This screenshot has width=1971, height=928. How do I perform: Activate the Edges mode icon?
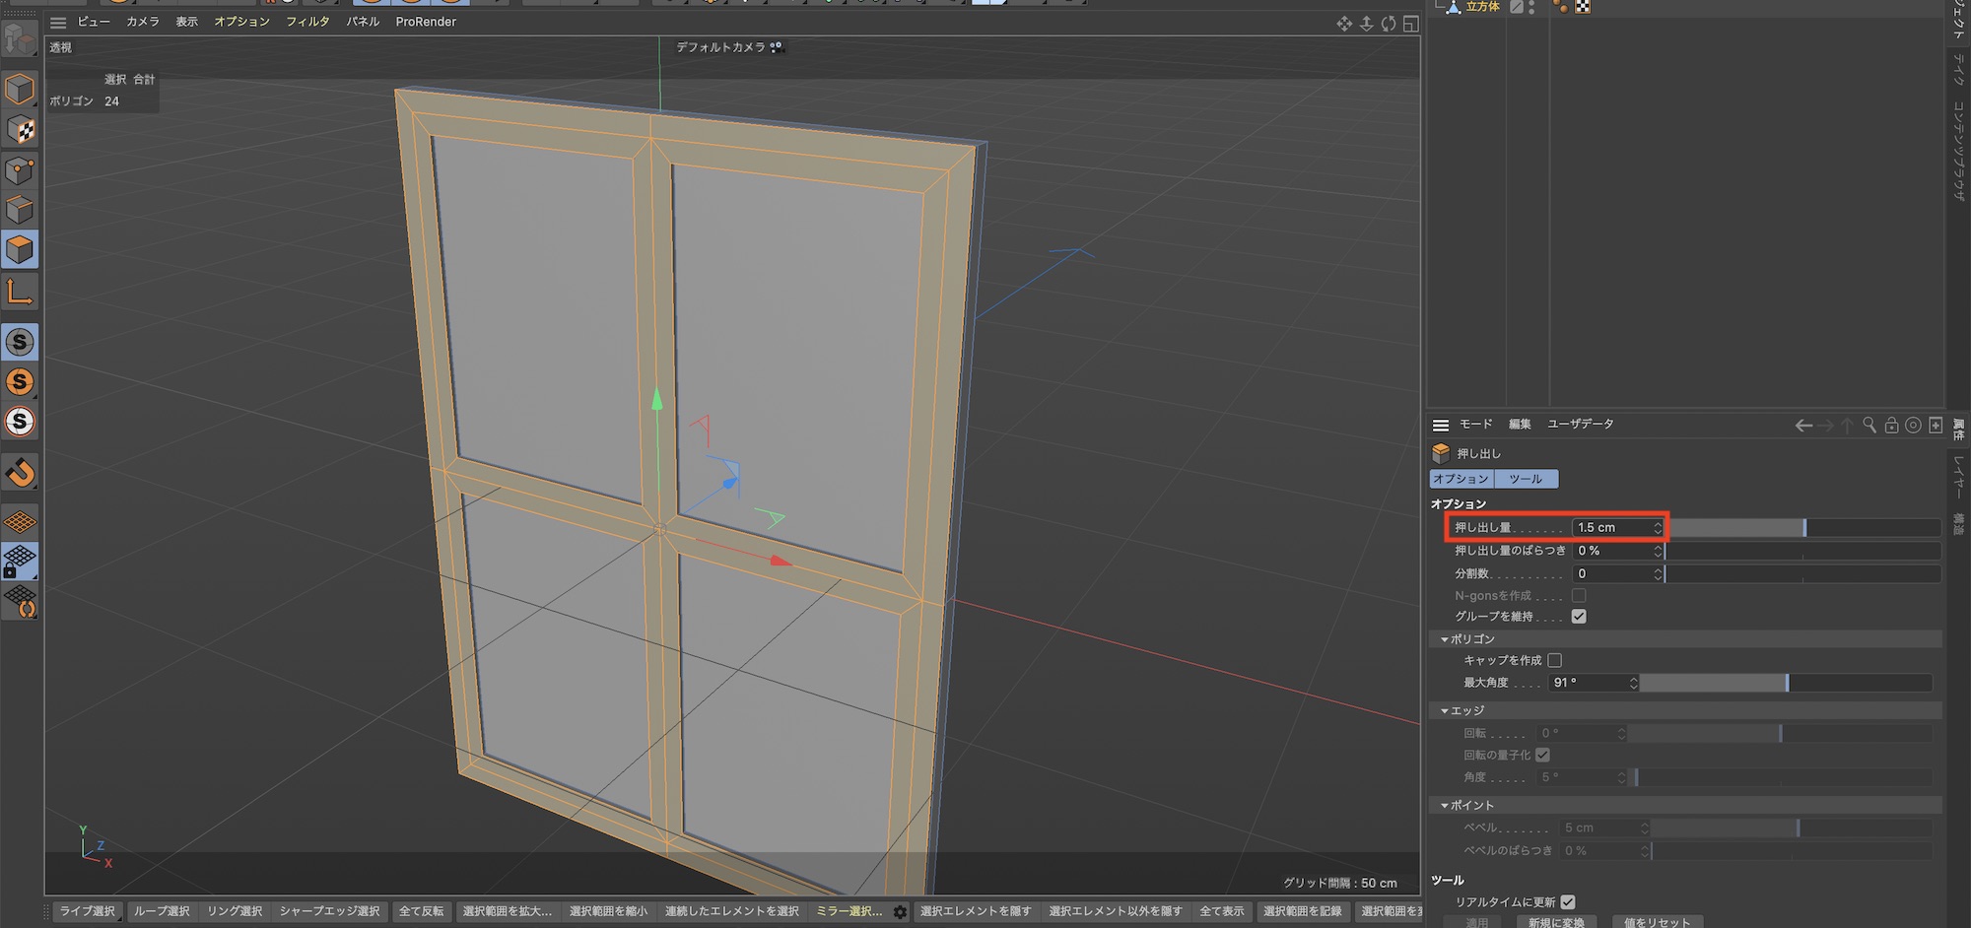point(20,210)
